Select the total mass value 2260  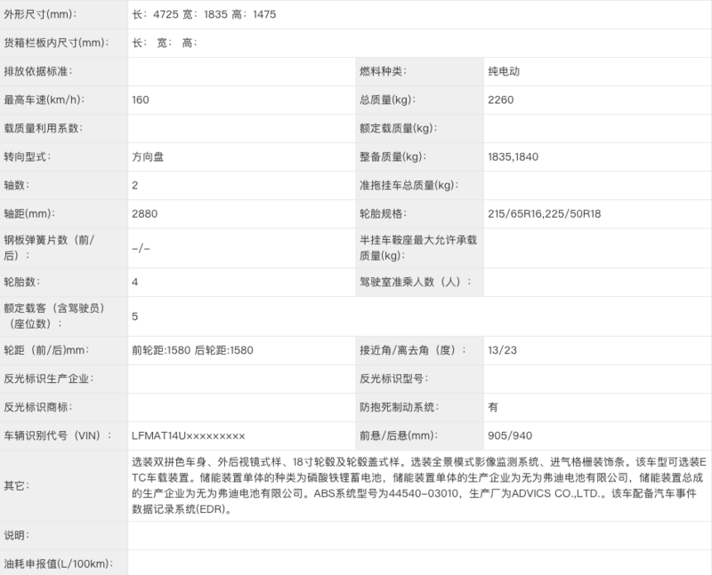click(x=501, y=100)
